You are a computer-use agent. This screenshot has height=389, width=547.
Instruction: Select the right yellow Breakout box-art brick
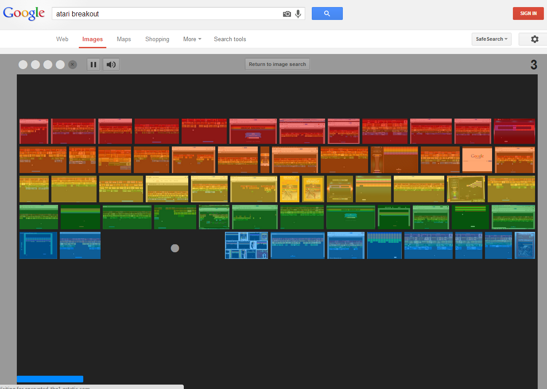point(313,189)
